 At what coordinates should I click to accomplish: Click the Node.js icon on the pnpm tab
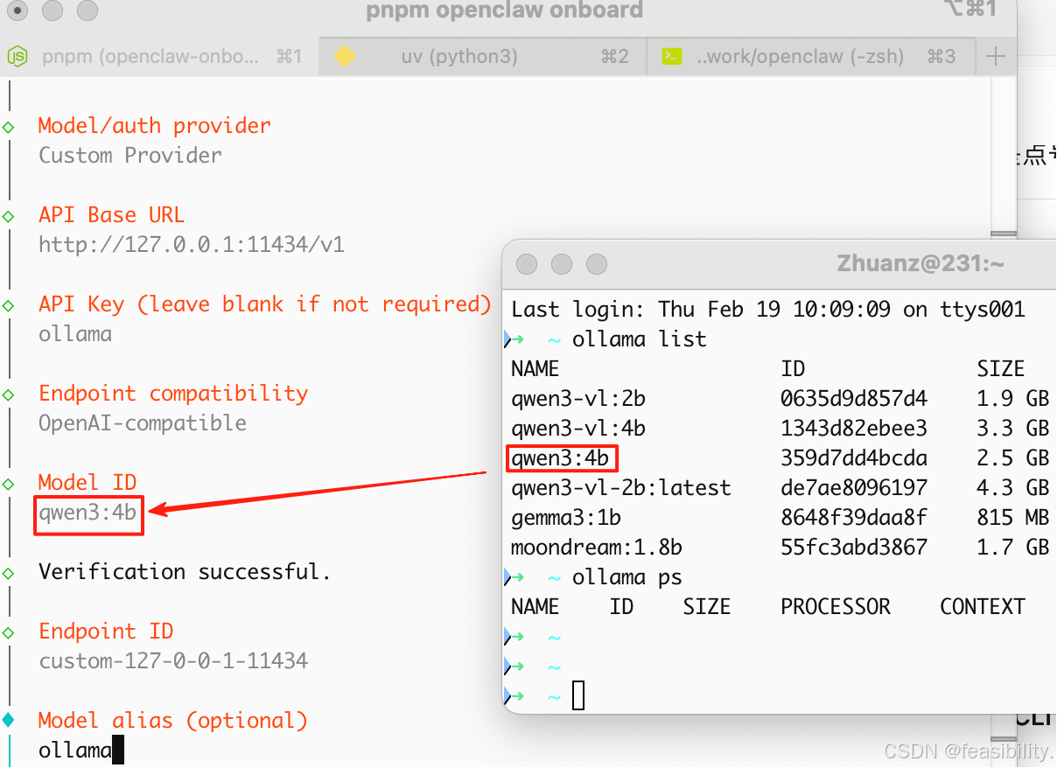[x=17, y=57]
